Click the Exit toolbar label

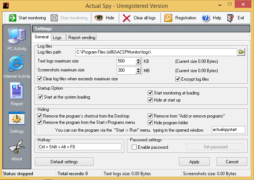click(x=241, y=18)
